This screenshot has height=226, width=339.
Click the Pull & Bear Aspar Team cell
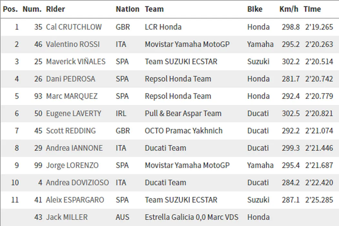[x=183, y=114]
